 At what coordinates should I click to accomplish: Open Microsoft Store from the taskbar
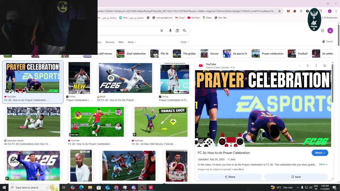(99, 188)
